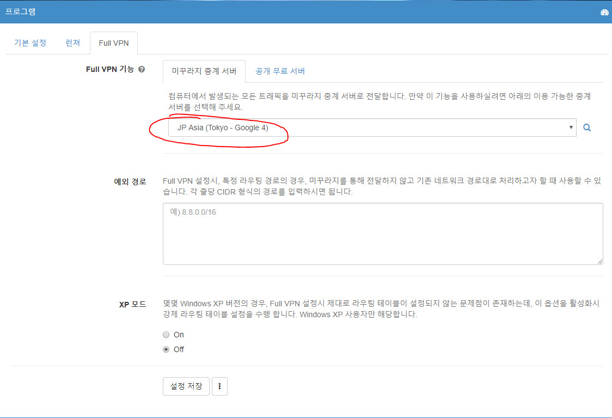
Task: Select the Full VPN tab
Action: click(113, 43)
